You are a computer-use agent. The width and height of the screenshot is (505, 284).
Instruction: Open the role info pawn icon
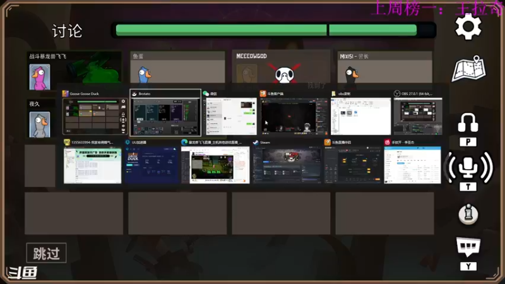(468, 214)
